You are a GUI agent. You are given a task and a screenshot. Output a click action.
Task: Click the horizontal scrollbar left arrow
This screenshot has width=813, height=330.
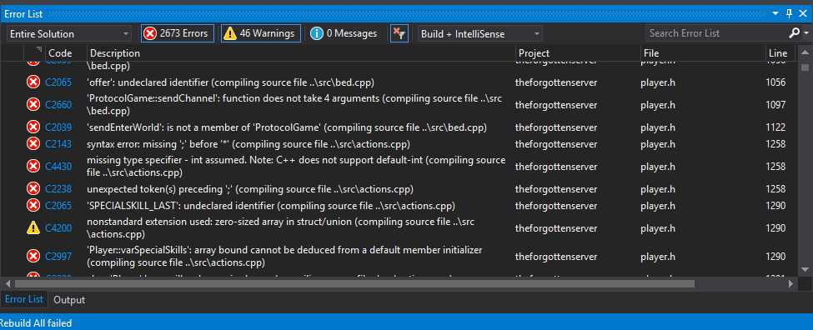(x=8, y=283)
